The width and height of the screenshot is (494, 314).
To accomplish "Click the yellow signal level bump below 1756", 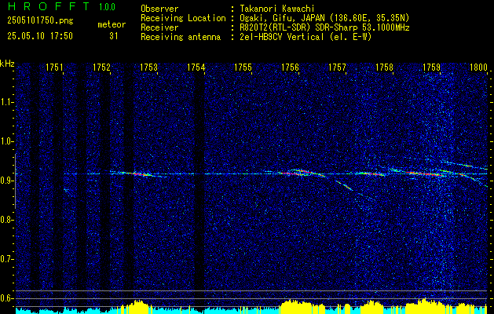I will tap(298, 307).
